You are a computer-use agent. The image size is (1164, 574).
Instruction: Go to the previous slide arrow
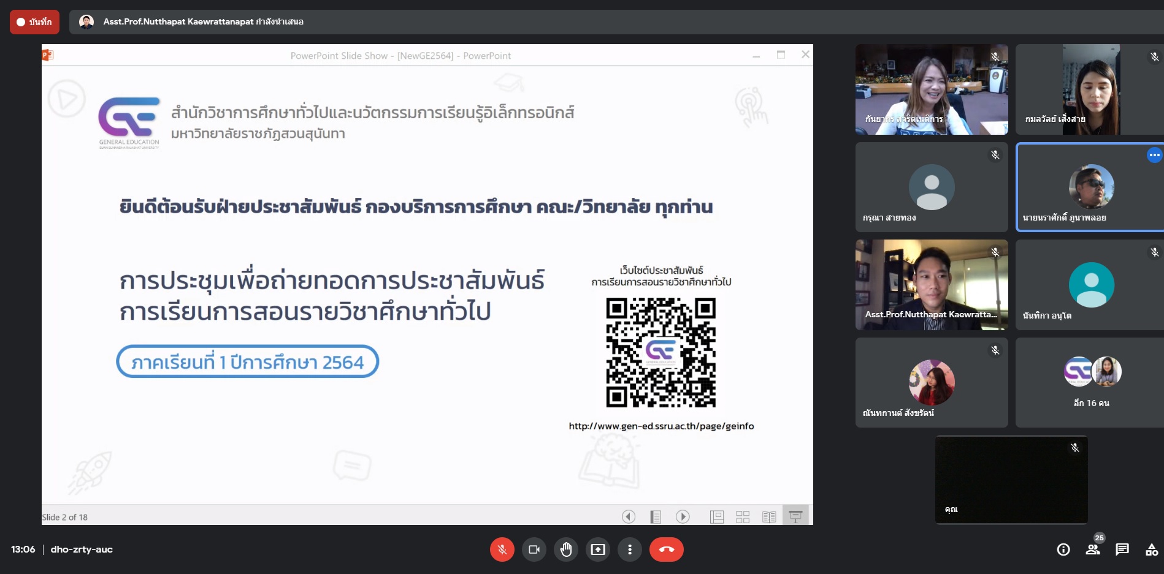pos(629,517)
